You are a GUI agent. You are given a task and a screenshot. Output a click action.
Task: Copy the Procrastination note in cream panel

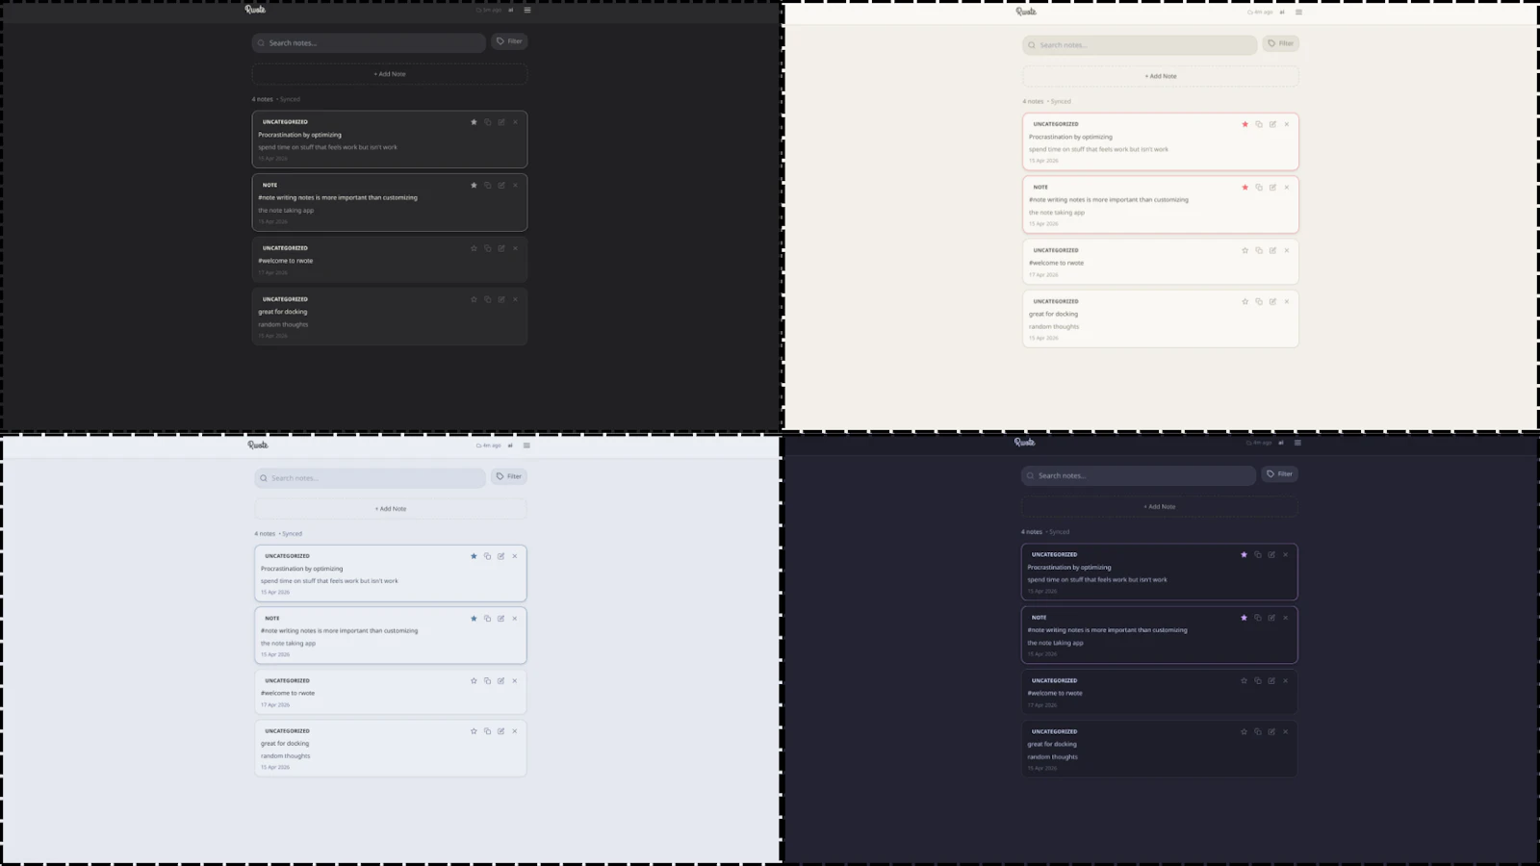(1259, 124)
